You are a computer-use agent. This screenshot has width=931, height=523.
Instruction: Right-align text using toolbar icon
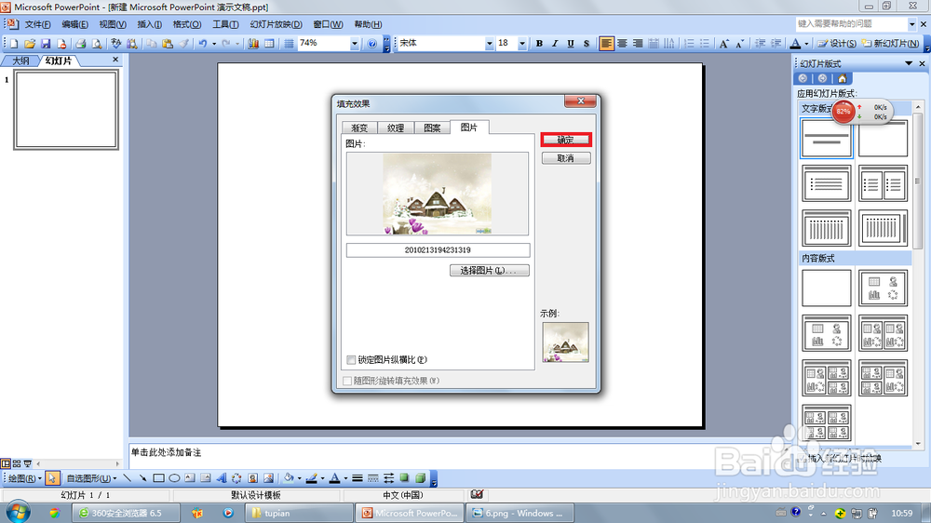pyautogui.click(x=638, y=44)
